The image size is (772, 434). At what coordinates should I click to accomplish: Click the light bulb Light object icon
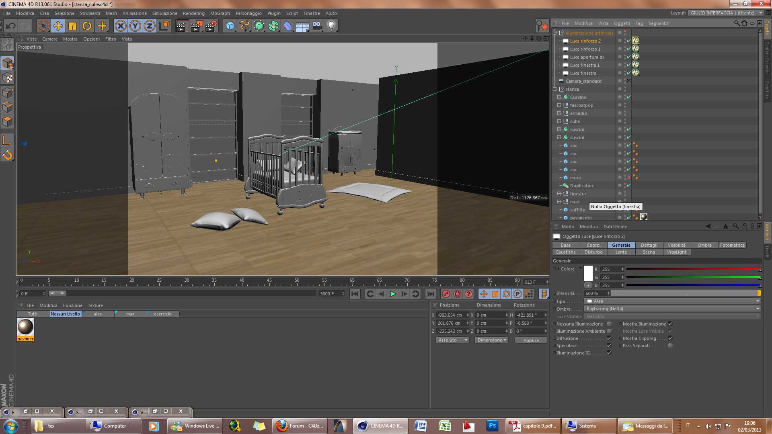point(331,26)
